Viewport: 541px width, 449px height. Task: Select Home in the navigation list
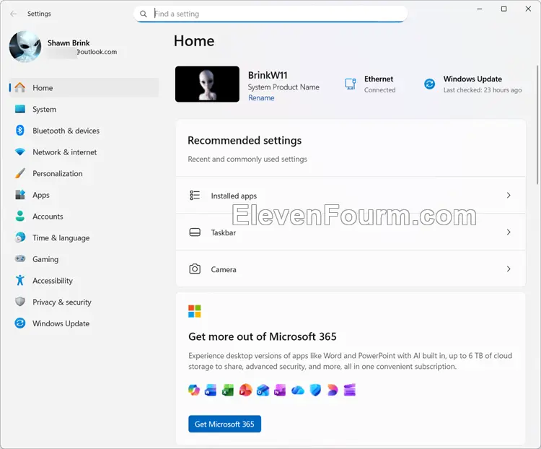click(x=84, y=88)
